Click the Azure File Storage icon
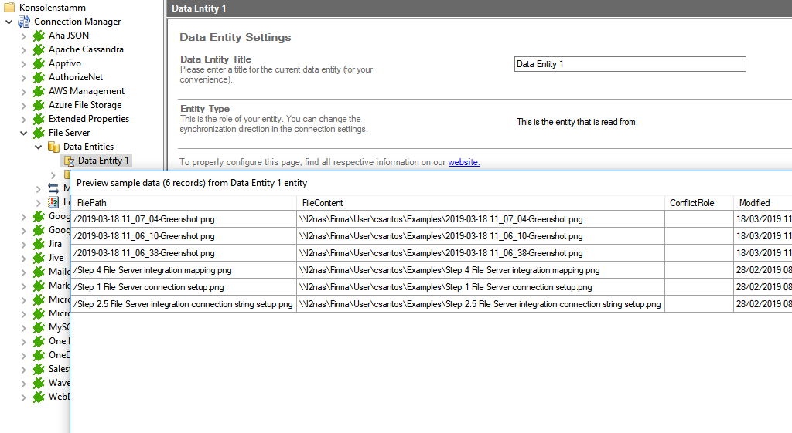 (x=38, y=105)
